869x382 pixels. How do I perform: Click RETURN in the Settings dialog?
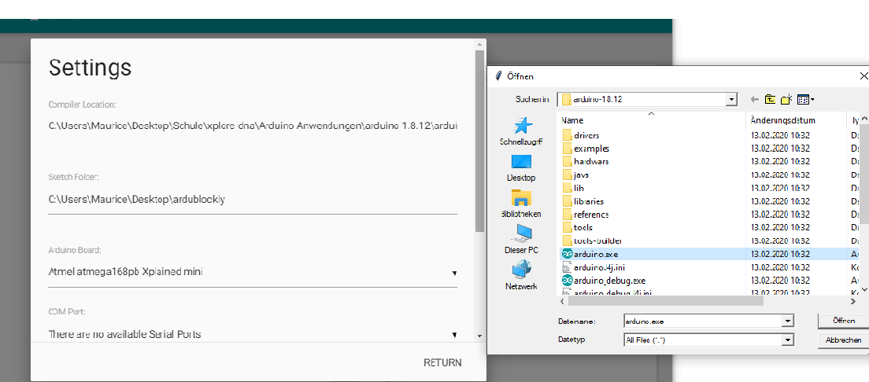coord(442,362)
